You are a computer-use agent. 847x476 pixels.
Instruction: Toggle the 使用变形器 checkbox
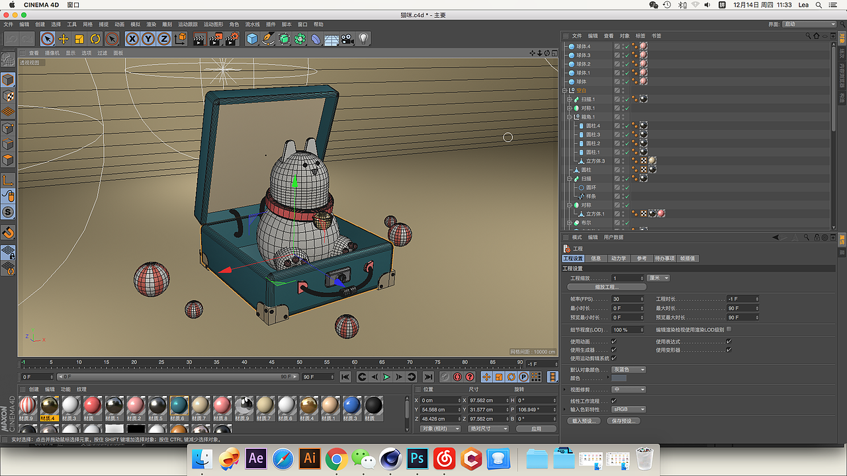point(729,350)
